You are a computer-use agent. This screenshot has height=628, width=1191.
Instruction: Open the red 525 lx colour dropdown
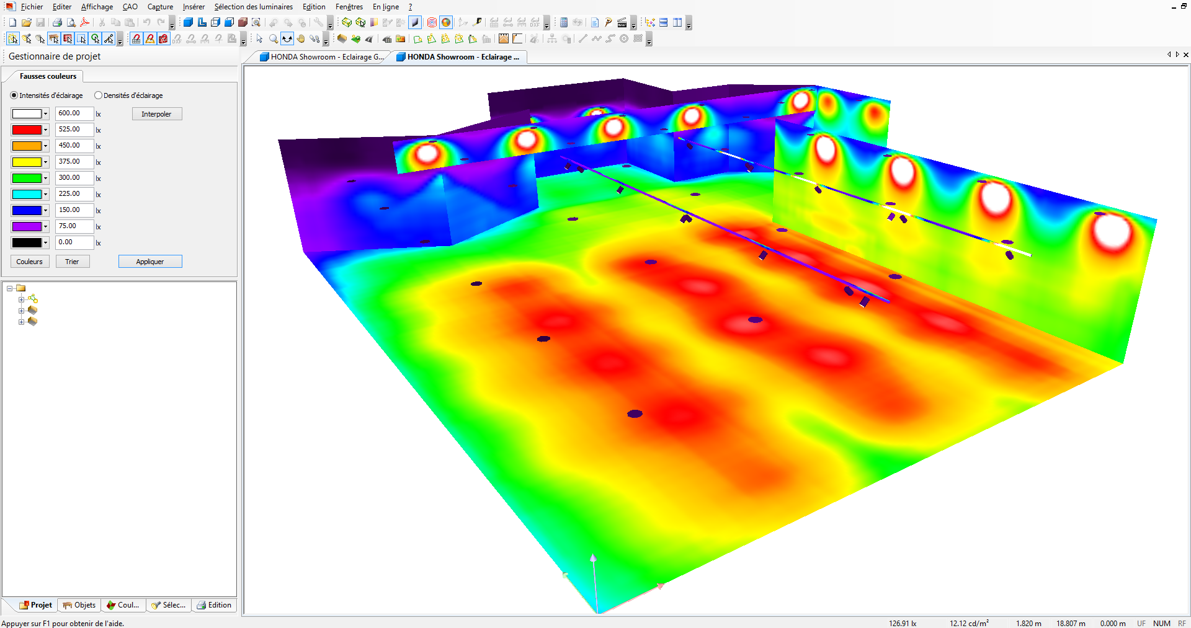(x=45, y=130)
